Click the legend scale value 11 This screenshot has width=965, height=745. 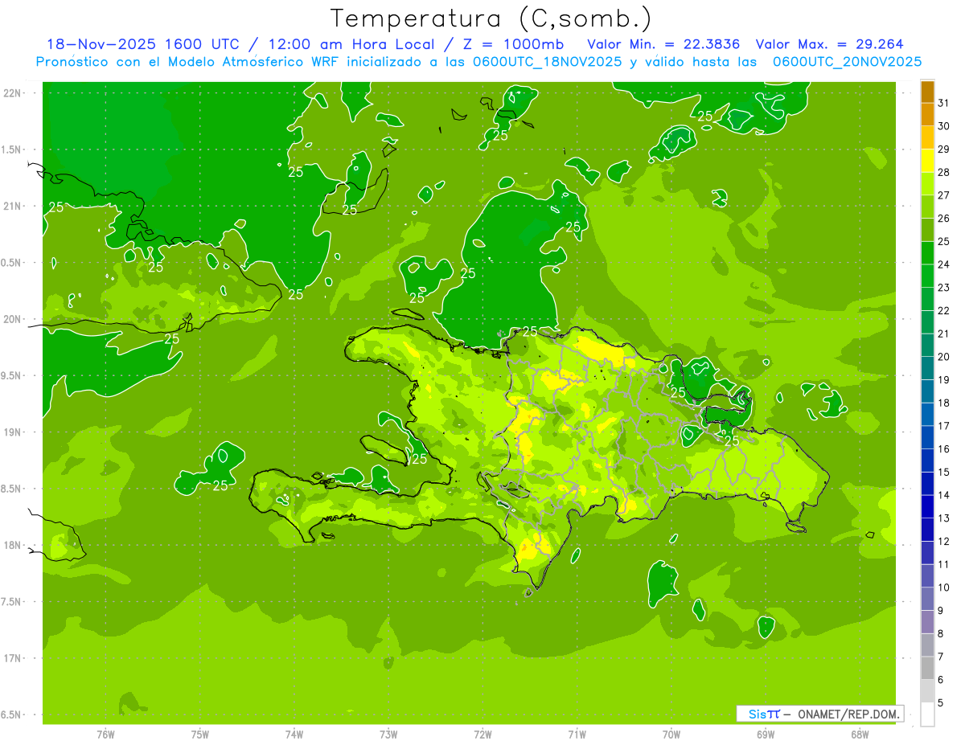pos(943,564)
